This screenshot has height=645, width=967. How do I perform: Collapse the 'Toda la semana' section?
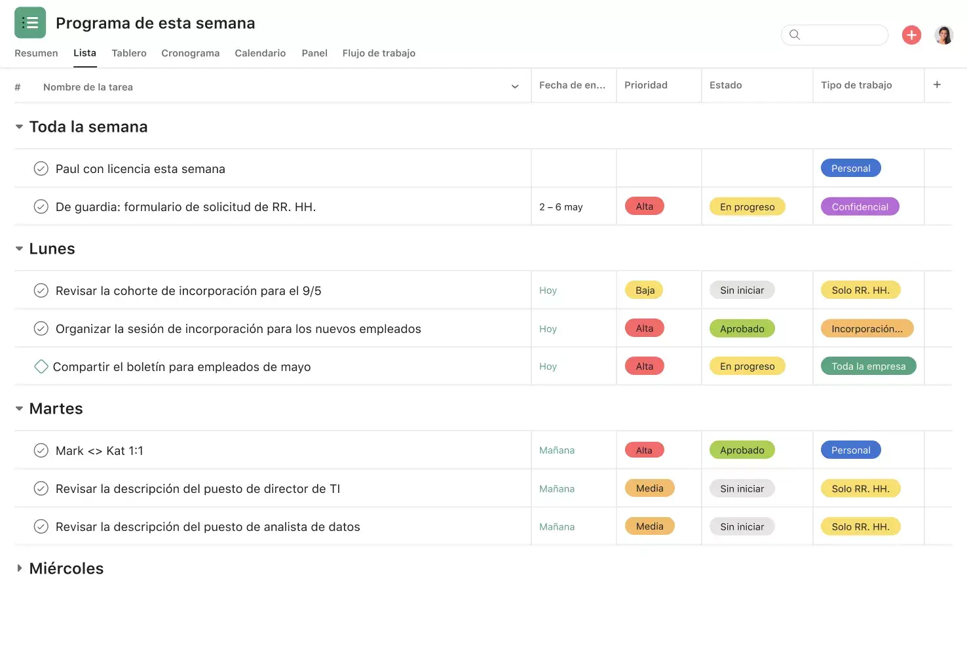click(19, 127)
